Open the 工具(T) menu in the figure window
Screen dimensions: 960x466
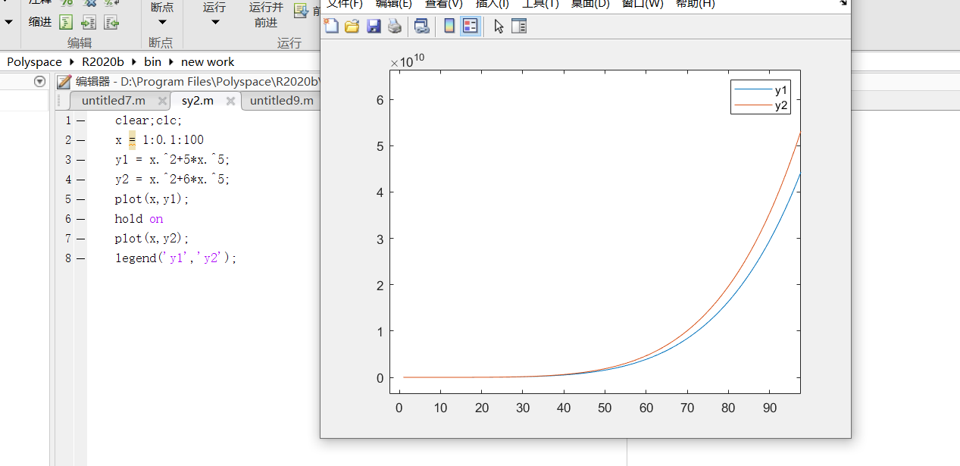coord(540,4)
